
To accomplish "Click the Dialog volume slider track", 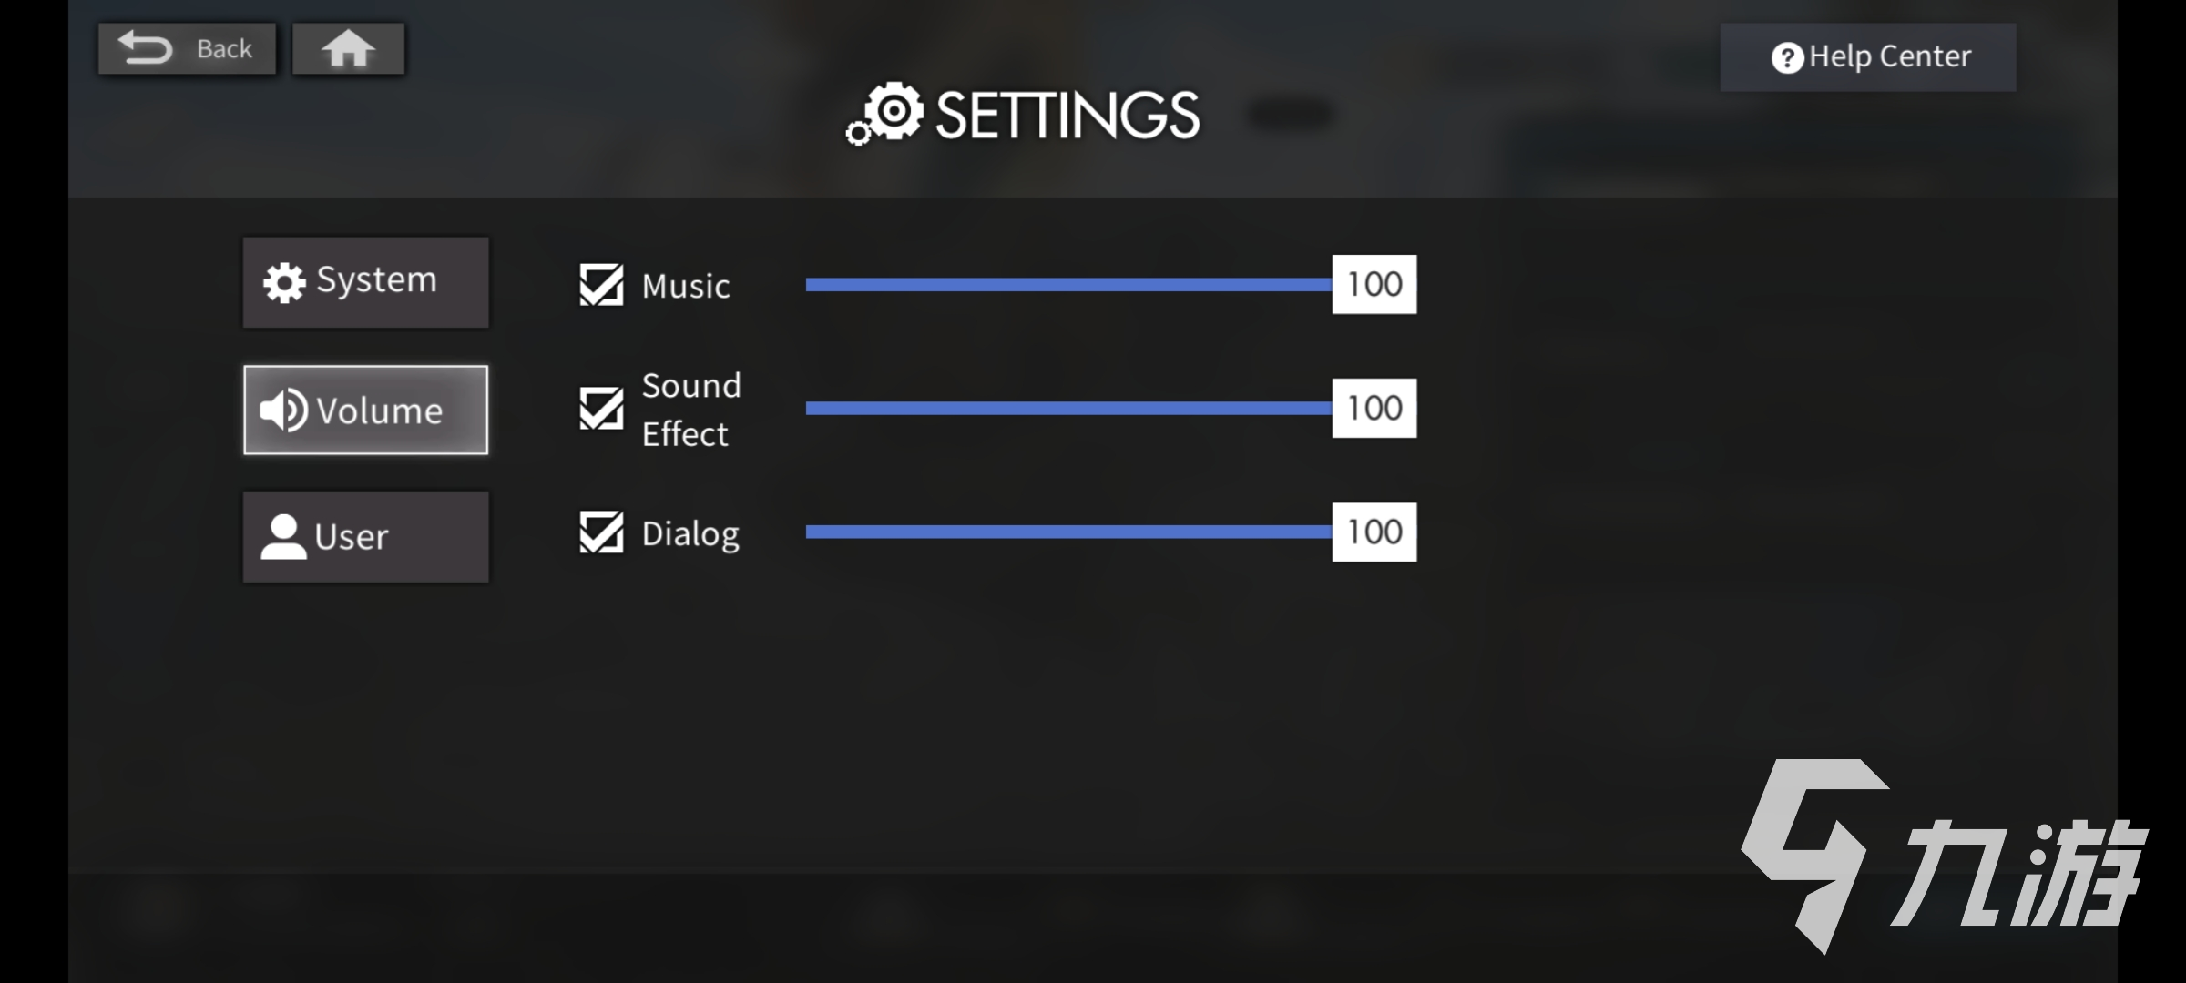I will pos(1067,532).
